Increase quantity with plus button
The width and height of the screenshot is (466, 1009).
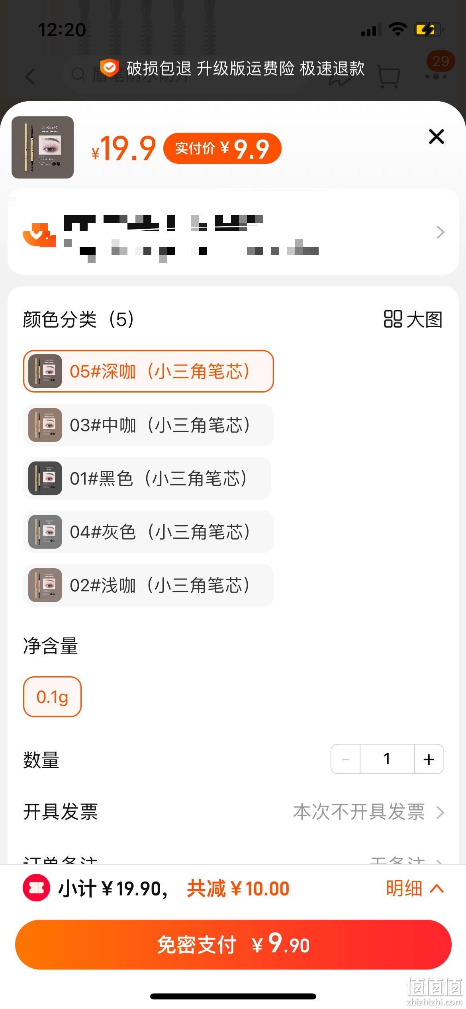(429, 759)
